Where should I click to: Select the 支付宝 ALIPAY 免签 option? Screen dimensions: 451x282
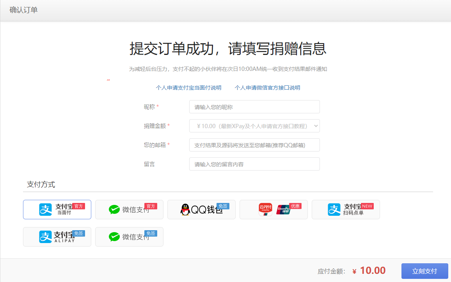pos(57,237)
